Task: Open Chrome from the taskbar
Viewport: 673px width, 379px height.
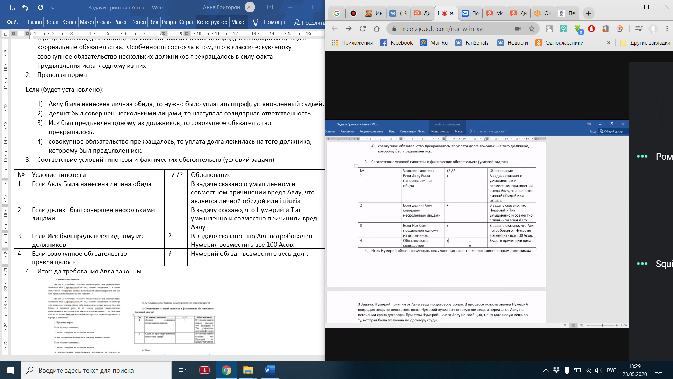Action: tap(226, 370)
